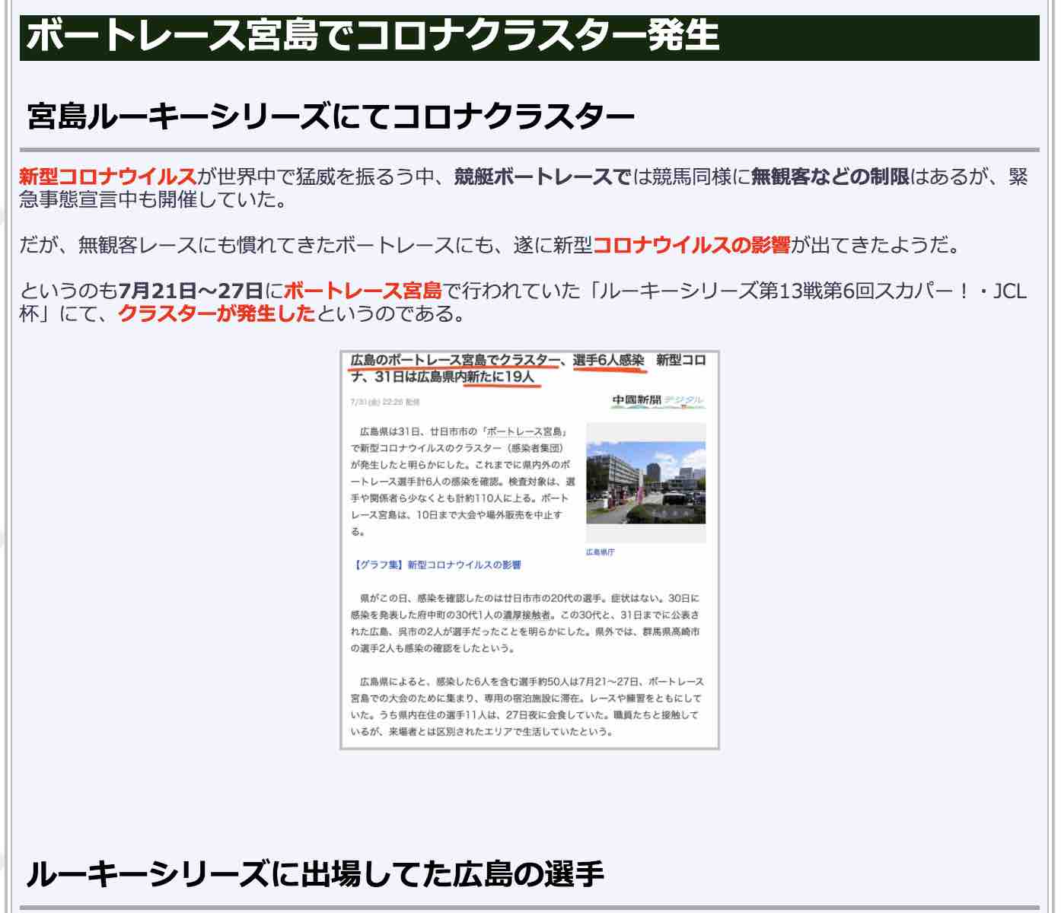This screenshot has height=913, width=1061.
Task: Click the underlined ボートレース宮島 link inside the article
Action: click(521, 430)
